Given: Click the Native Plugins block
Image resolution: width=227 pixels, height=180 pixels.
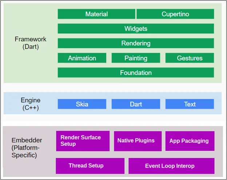Looking at the screenshot, I should coord(138,141).
